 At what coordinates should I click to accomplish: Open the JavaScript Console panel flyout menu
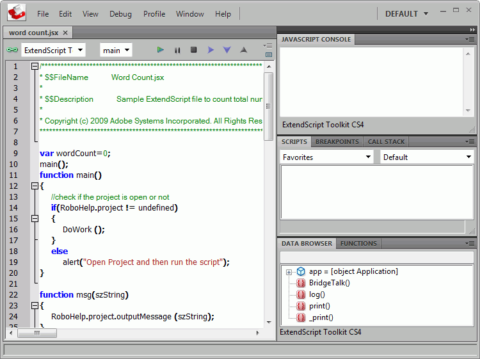pos(470,40)
